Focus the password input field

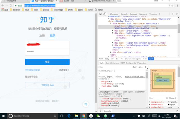[47, 52]
